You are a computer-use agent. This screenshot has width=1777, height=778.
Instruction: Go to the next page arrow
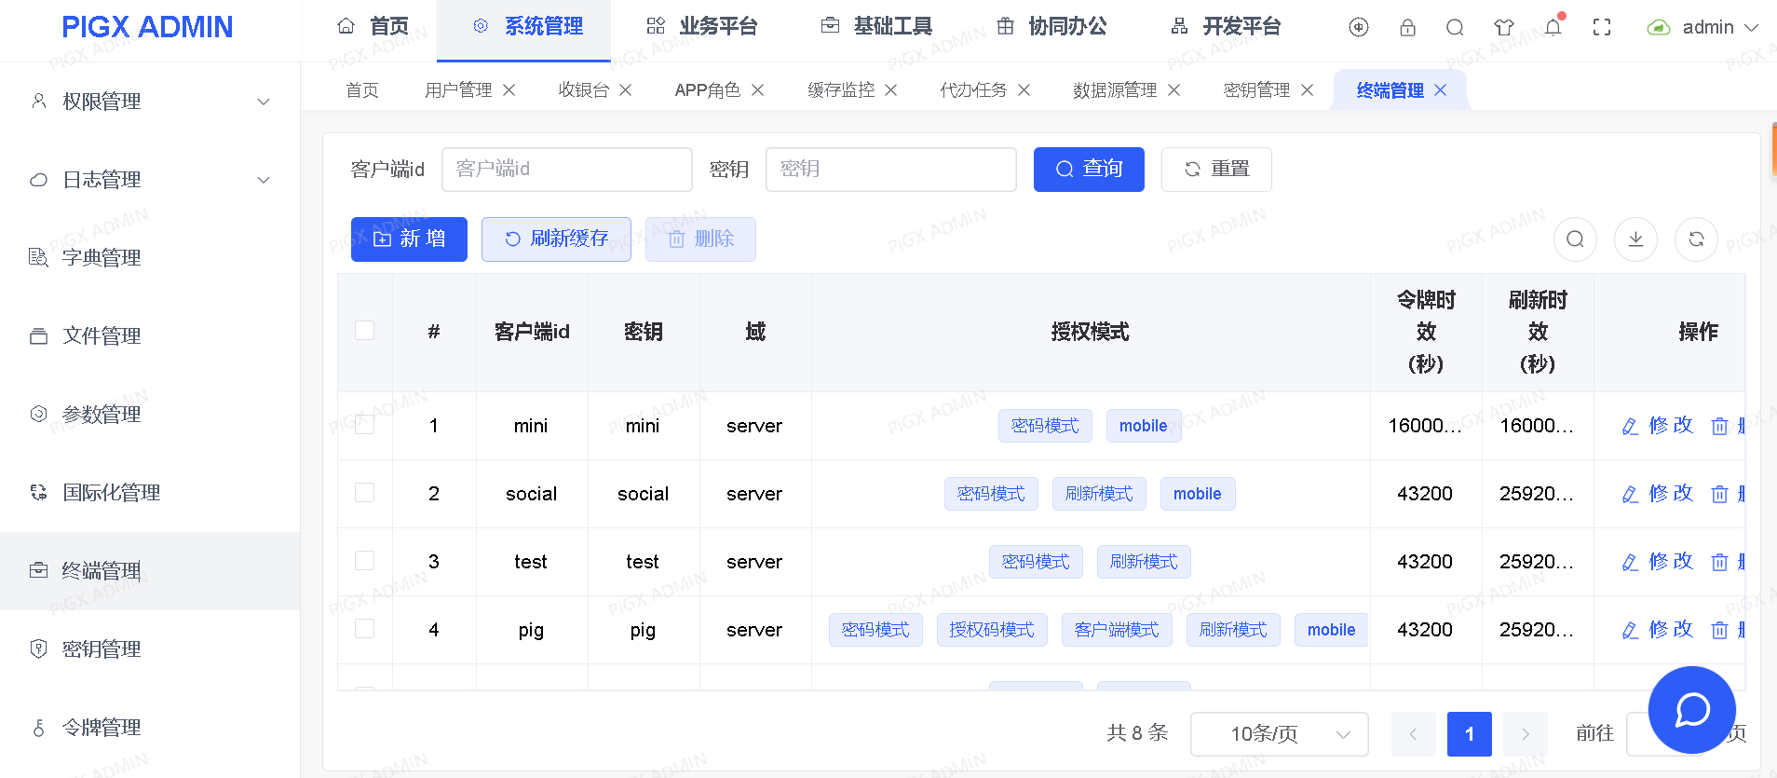tap(1526, 734)
